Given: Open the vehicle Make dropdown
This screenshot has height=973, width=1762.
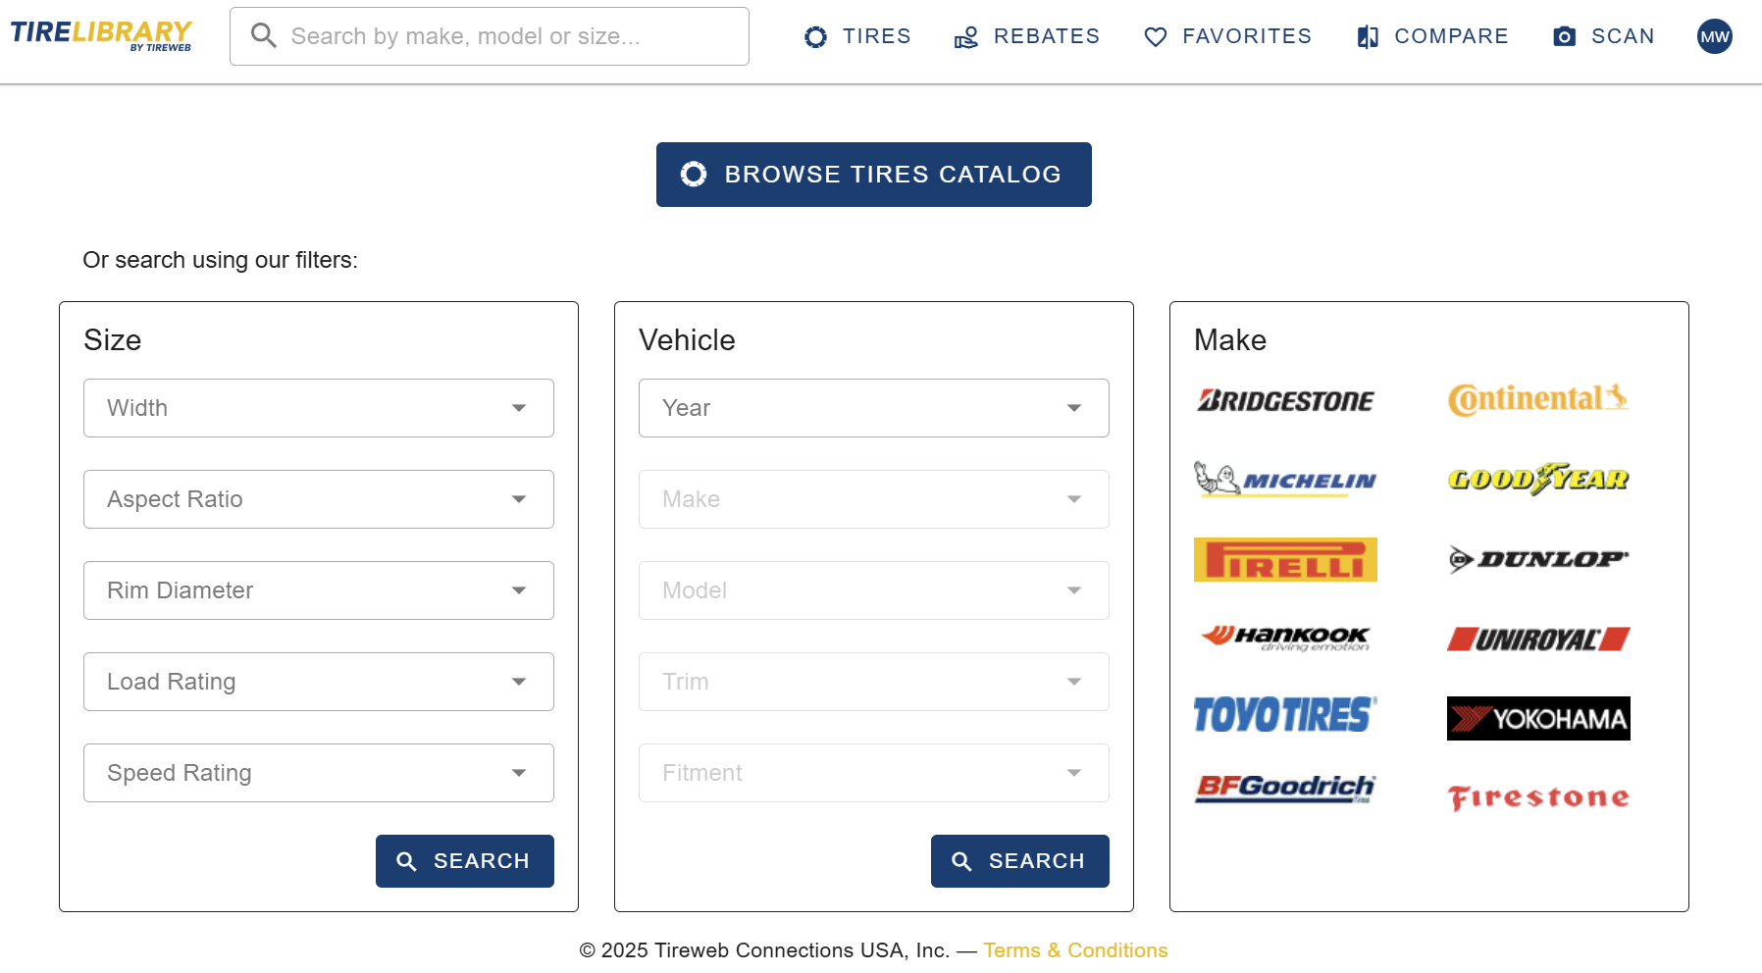Looking at the screenshot, I should click(x=874, y=499).
